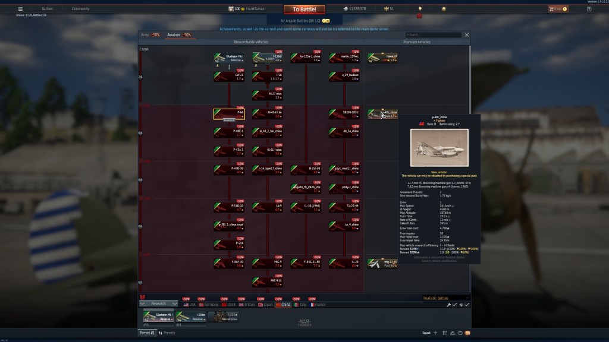Open the hamburger main menu icon
609x342 pixels.
click(20, 9)
